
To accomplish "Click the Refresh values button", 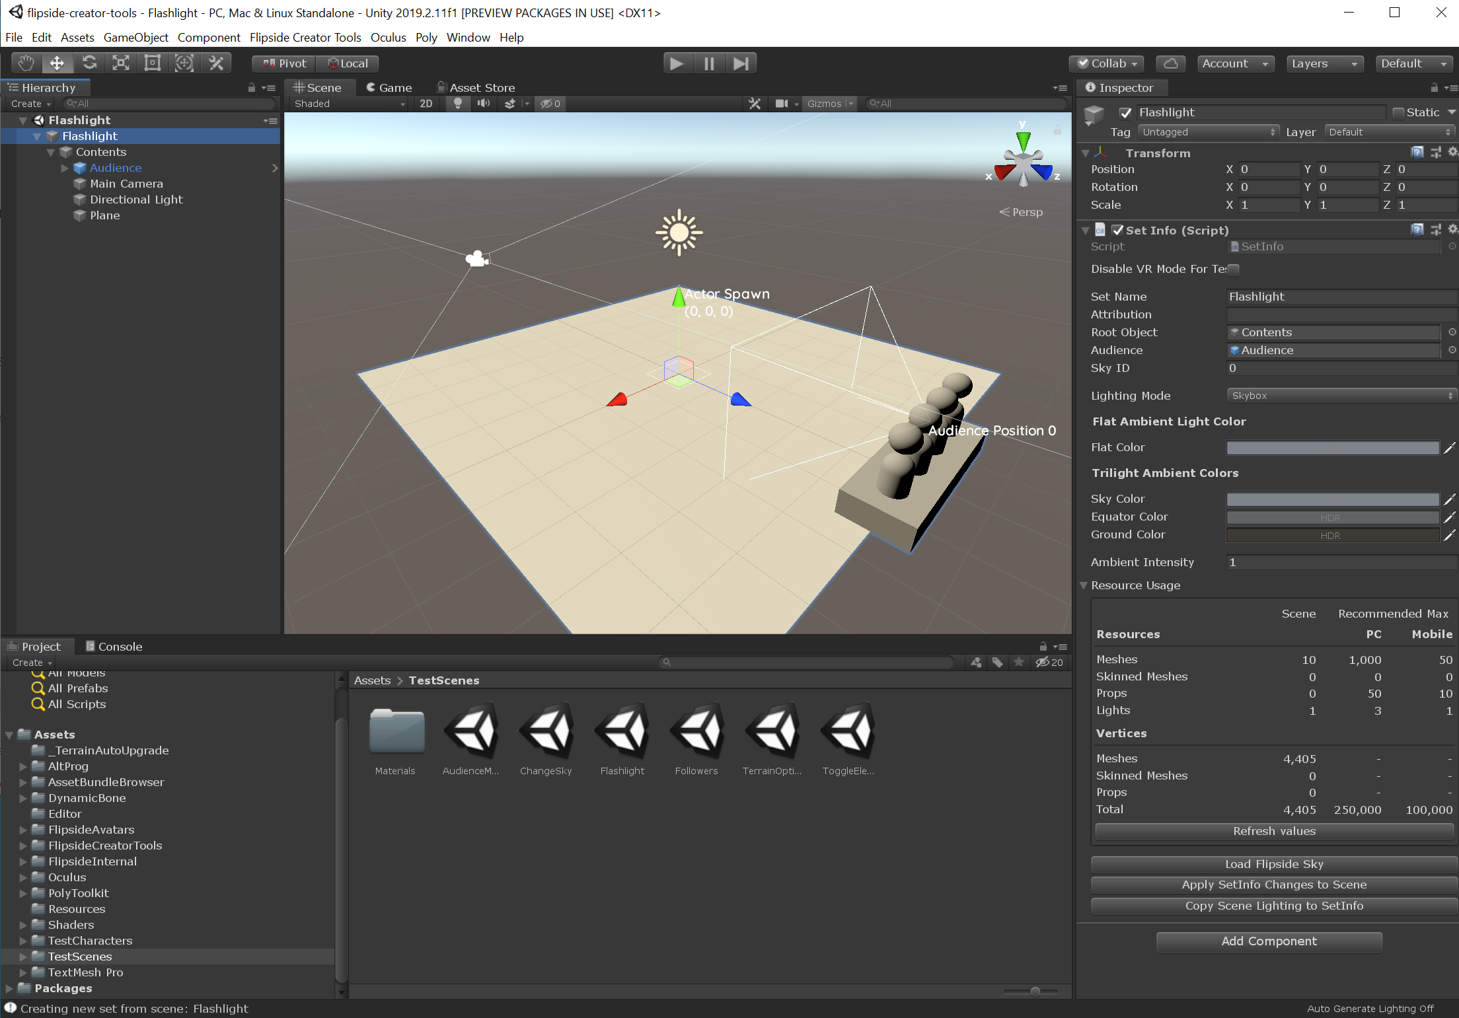I will point(1274,831).
